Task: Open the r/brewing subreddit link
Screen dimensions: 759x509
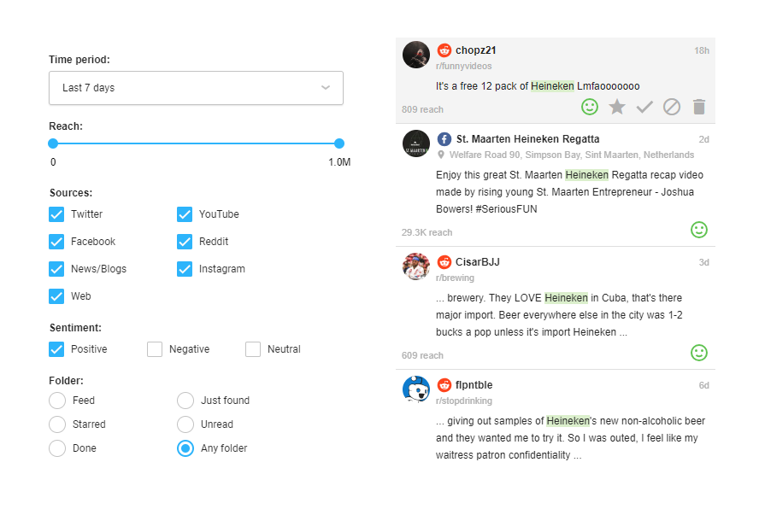Action: (455, 278)
